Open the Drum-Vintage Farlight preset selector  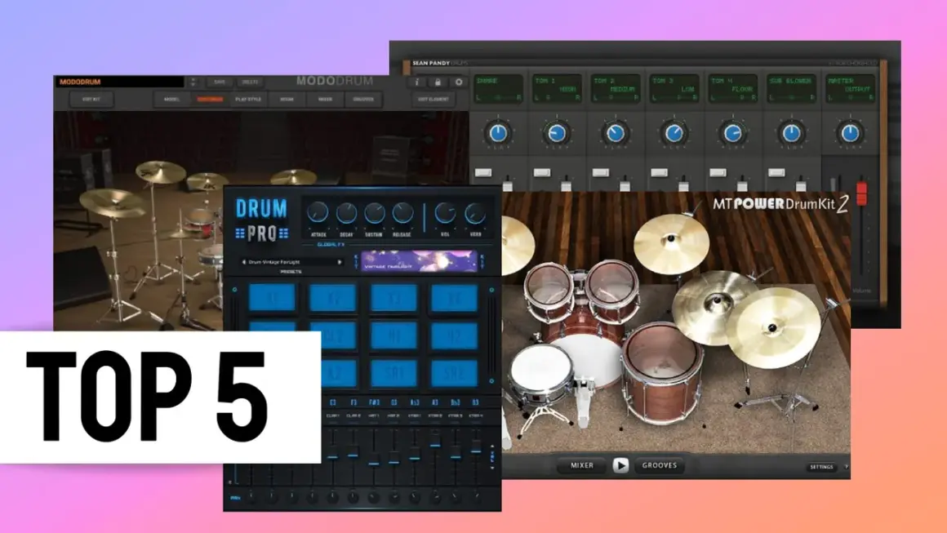[x=291, y=262]
